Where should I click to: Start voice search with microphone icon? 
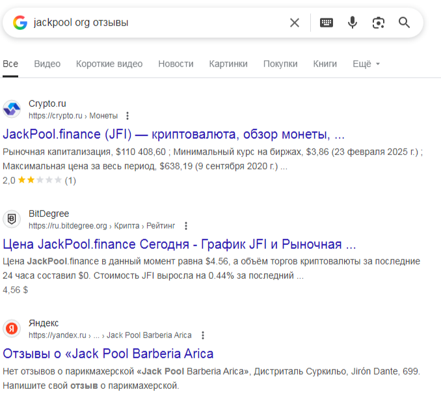353,23
